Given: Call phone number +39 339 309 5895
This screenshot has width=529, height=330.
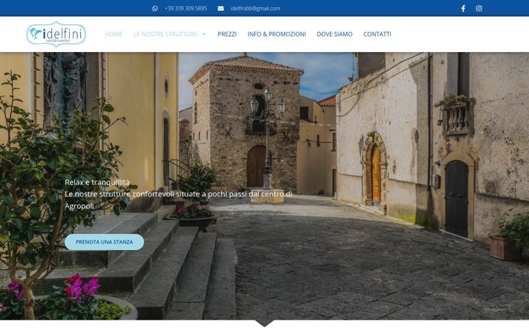Looking at the screenshot, I should 186,8.
